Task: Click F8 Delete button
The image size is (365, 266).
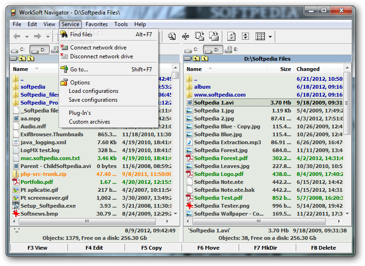Action: coord(323,248)
